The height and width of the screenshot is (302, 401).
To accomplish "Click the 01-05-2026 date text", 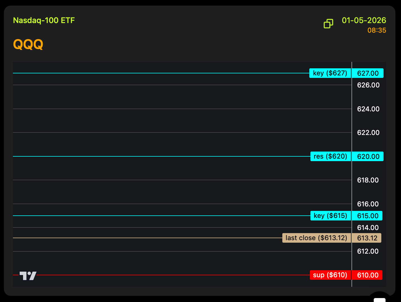I will (x=364, y=21).
